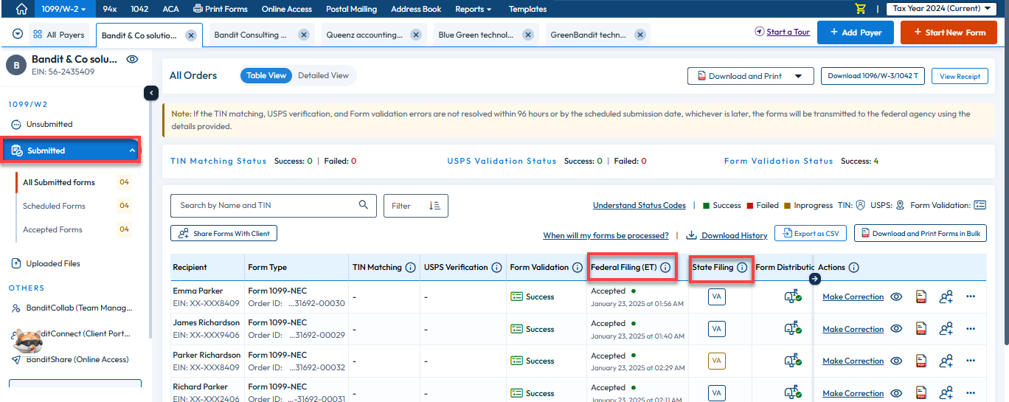Go to Postal Mailing
The height and width of the screenshot is (402, 1009).
click(x=351, y=9)
